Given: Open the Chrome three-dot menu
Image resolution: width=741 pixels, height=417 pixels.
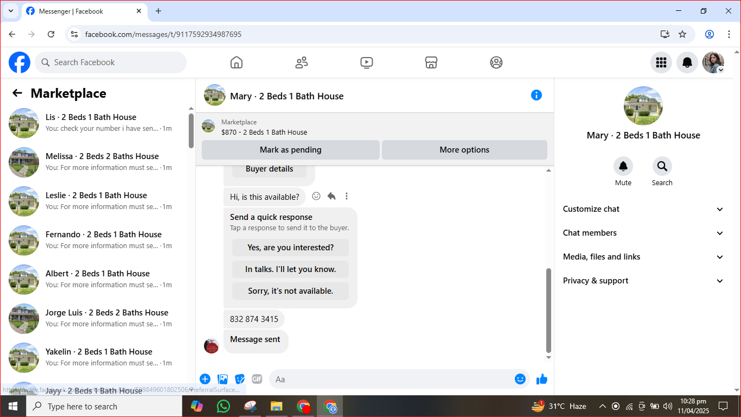Looking at the screenshot, I should [729, 34].
